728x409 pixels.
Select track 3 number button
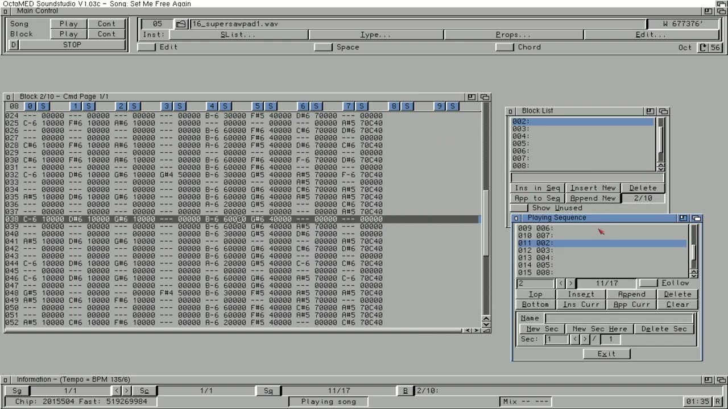tap(167, 106)
